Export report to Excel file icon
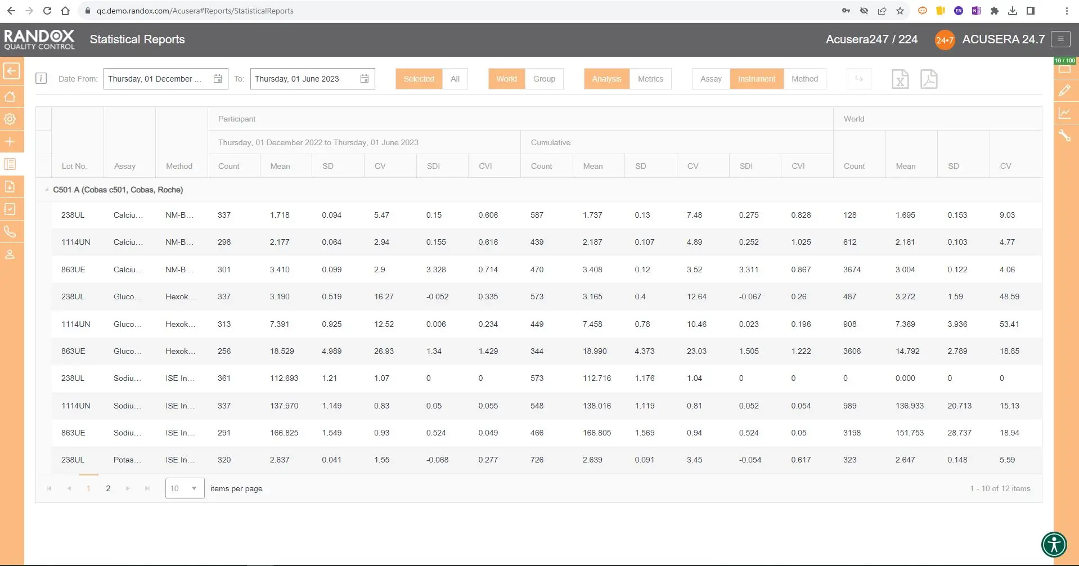 coord(900,79)
